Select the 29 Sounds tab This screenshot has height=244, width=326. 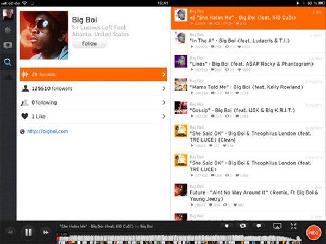93,74
